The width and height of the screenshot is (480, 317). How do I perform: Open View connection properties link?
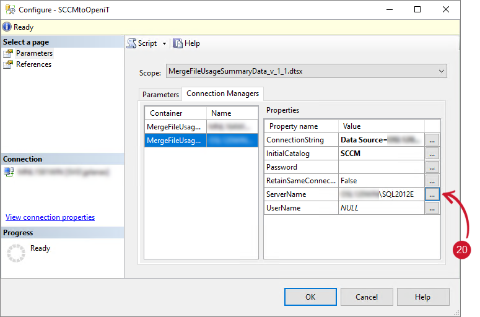[x=50, y=217]
